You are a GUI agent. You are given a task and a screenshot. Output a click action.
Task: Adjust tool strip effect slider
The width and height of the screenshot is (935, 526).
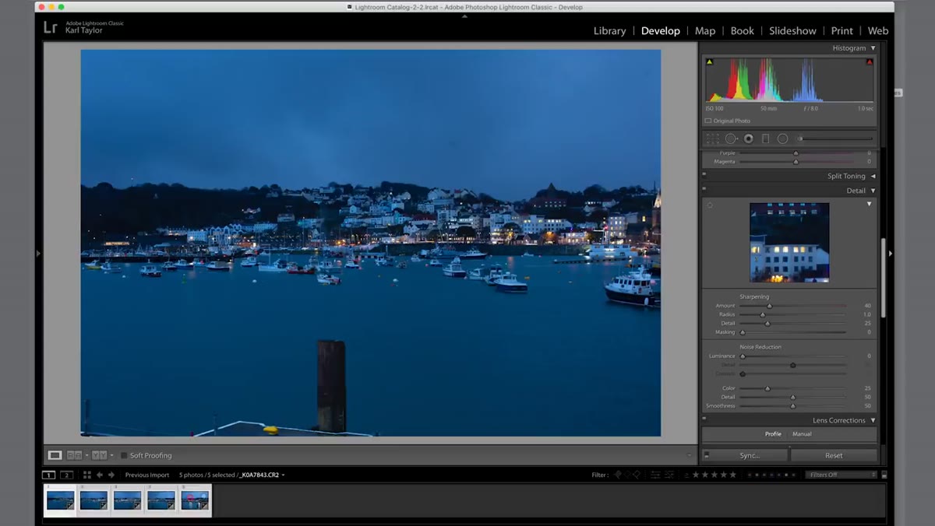(x=799, y=139)
